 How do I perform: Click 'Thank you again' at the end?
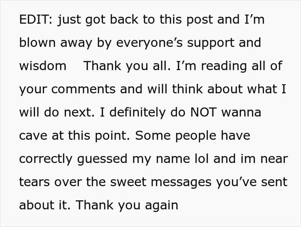pyautogui.click(x=127, y=205)
